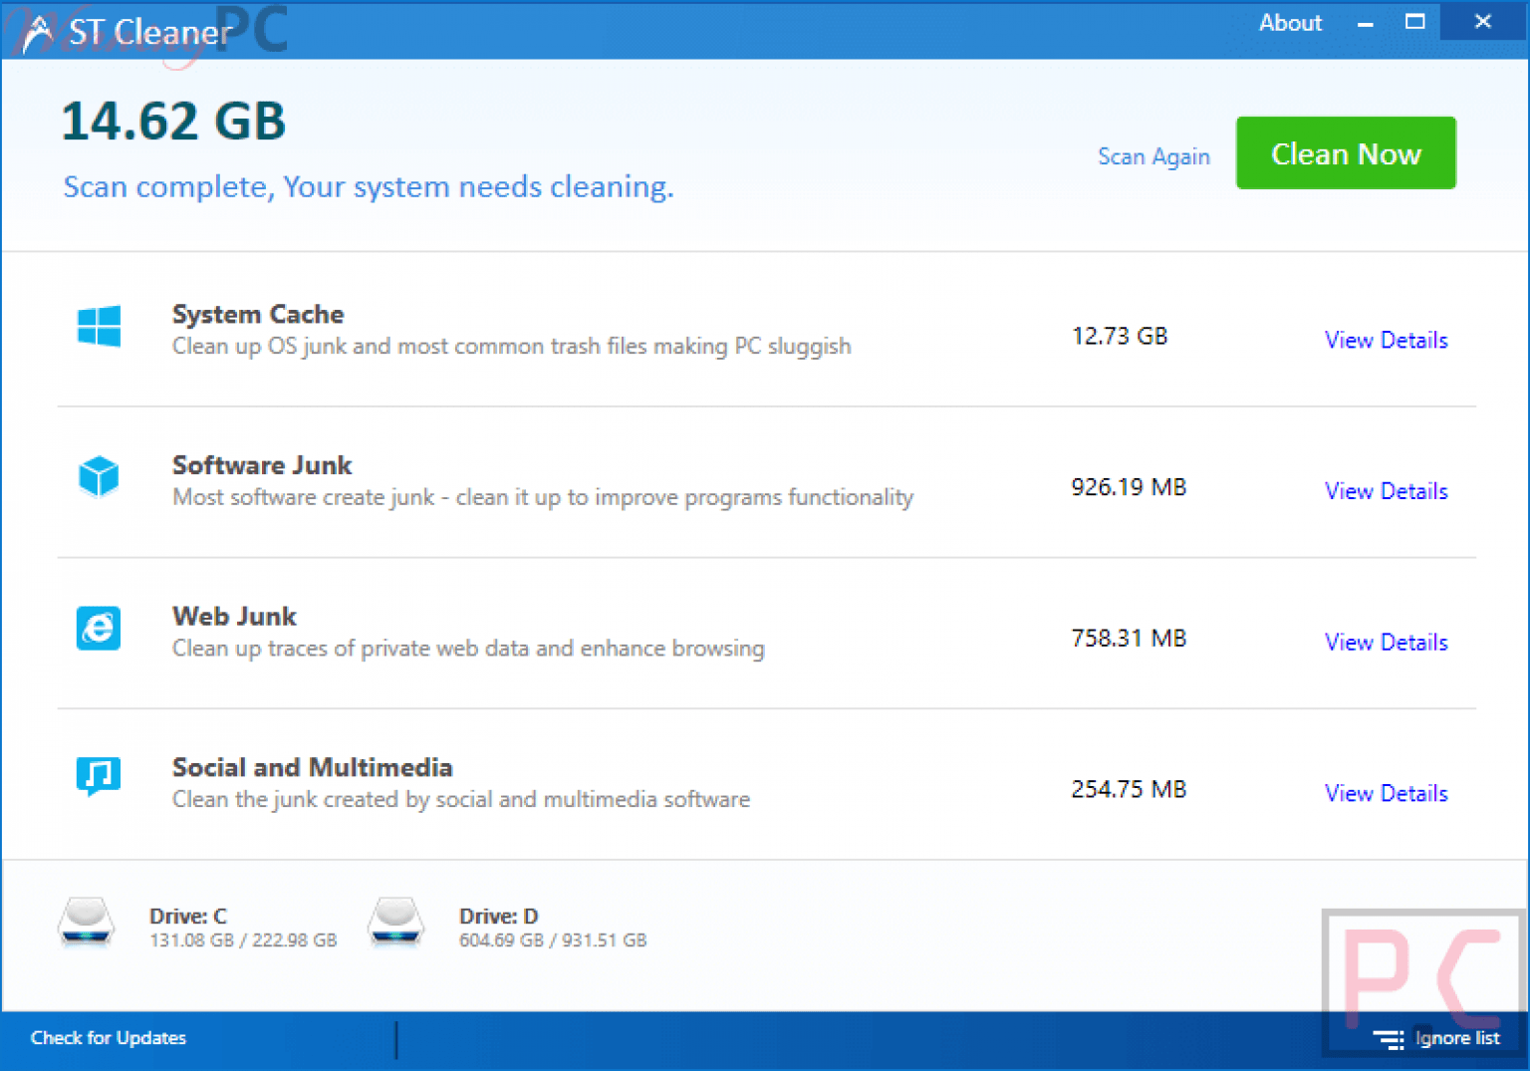Click the Web Junk description text

468,649
